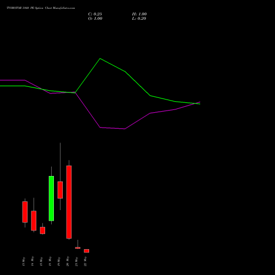Viewport: 275px width, 275px height.
Task: Click the 22 May date label
Action: (x=85, y=261)
